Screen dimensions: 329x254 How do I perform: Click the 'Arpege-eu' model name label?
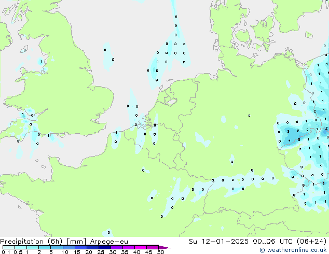pos(109,242)
